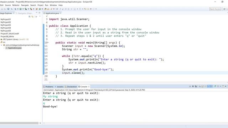
Task: Close the Console view tab
Action: click(x=89, y=87)
